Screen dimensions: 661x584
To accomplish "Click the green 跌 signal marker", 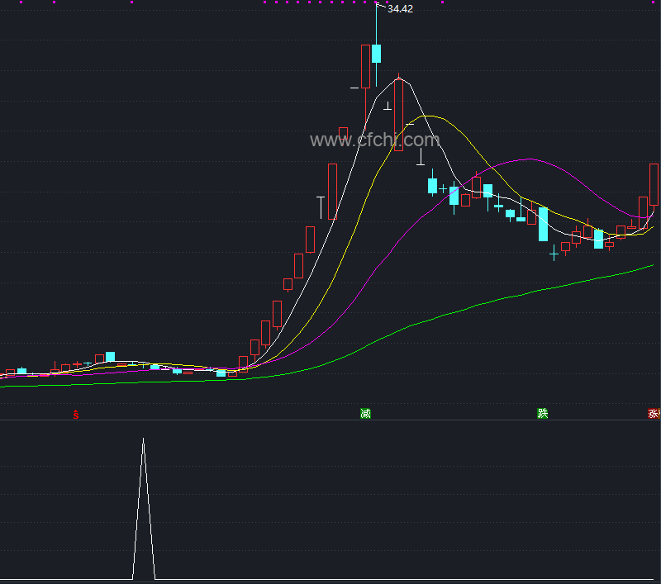I will (x=543, y=413).
